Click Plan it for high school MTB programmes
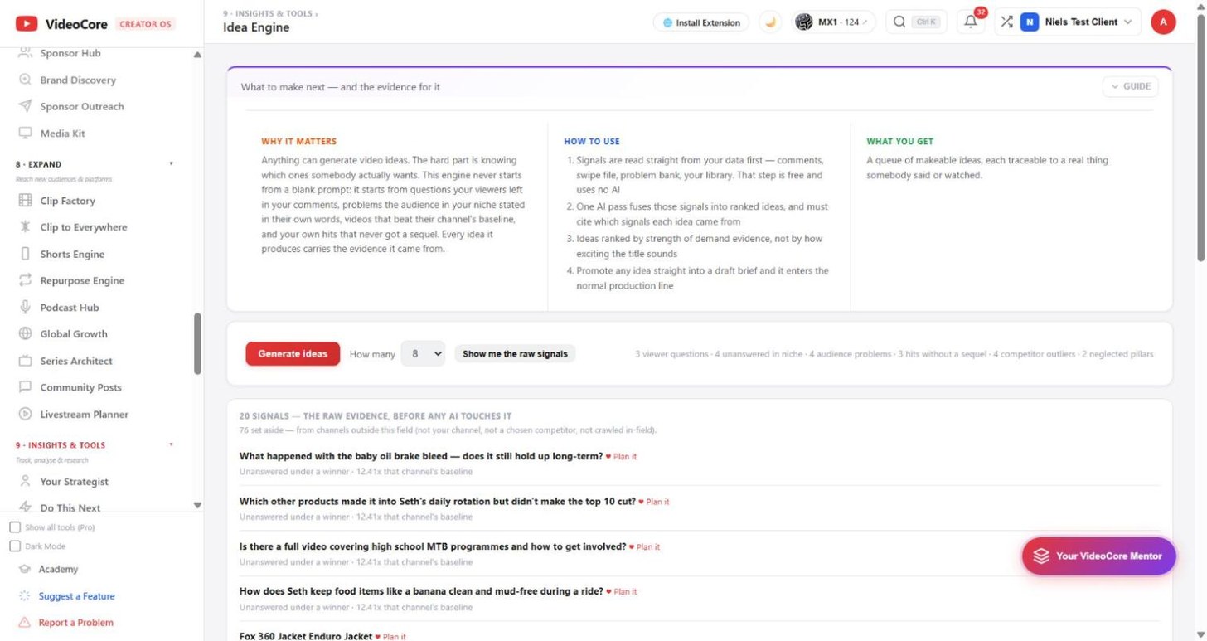 (644, 547)
